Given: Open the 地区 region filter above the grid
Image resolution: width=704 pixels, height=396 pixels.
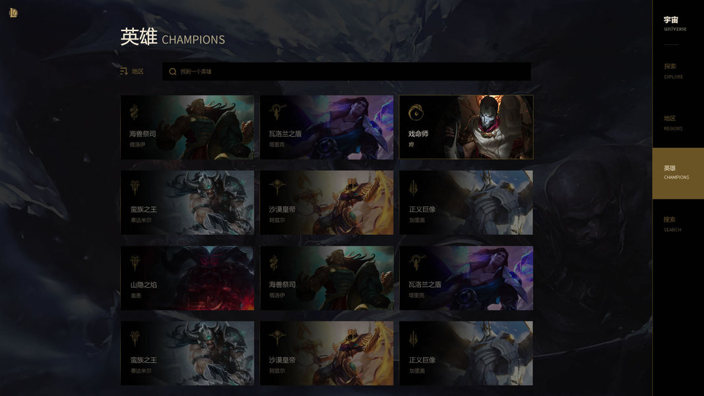Looking at the screenshot, I should click(132, 71).
